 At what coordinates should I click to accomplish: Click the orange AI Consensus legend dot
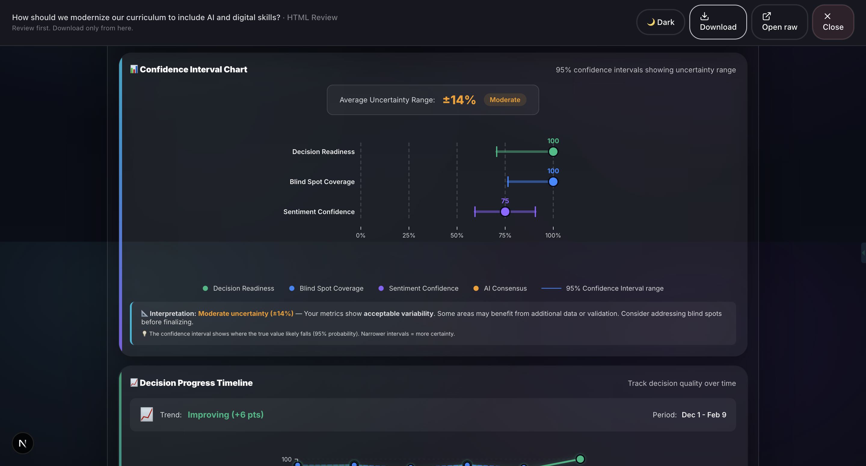coord(476,288)
